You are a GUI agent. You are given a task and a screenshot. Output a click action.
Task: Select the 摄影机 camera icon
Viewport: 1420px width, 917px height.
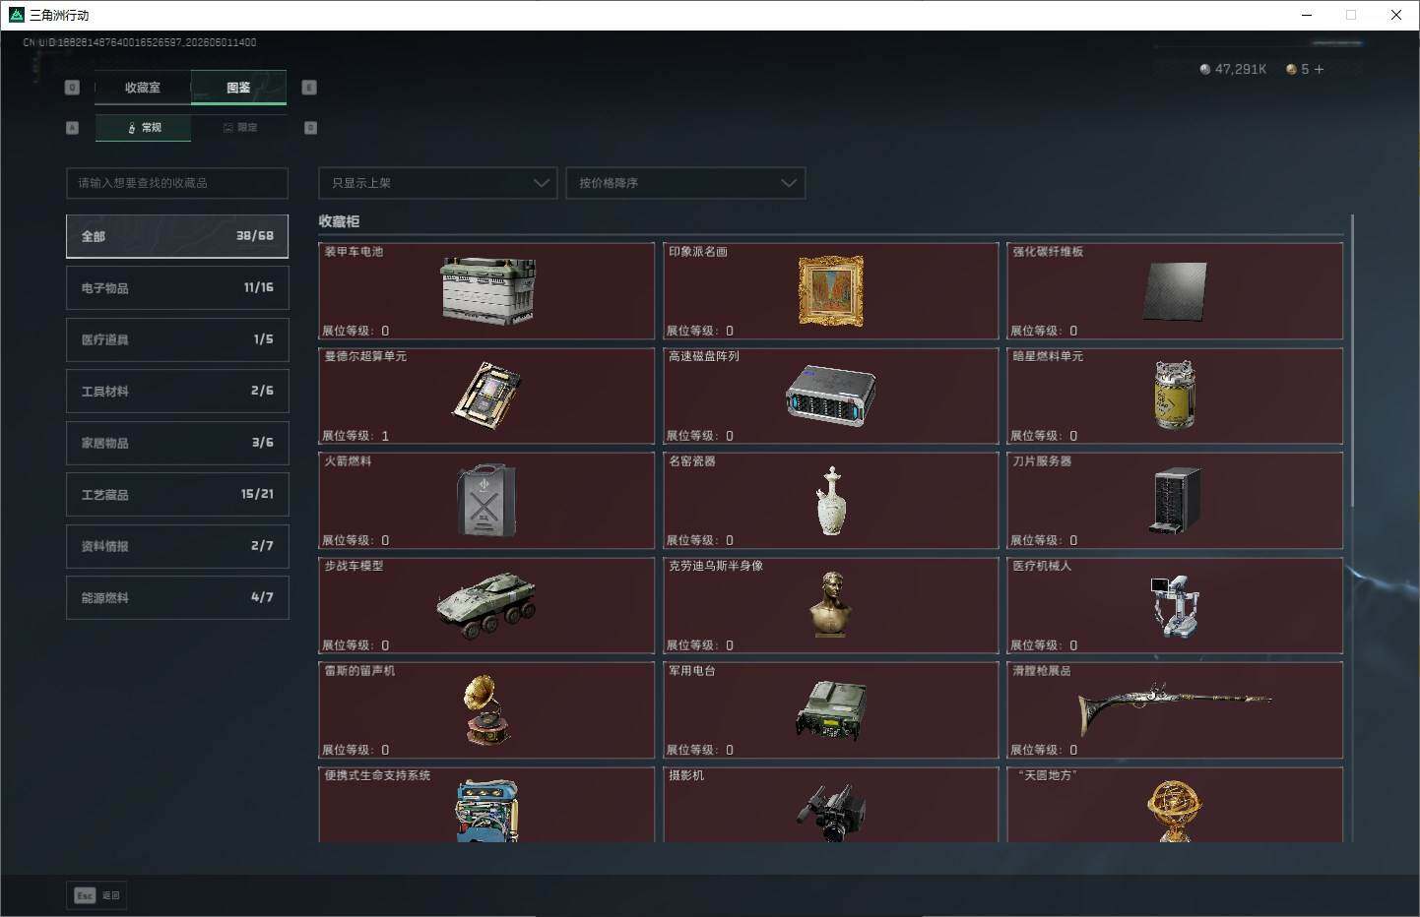(831, 813)
